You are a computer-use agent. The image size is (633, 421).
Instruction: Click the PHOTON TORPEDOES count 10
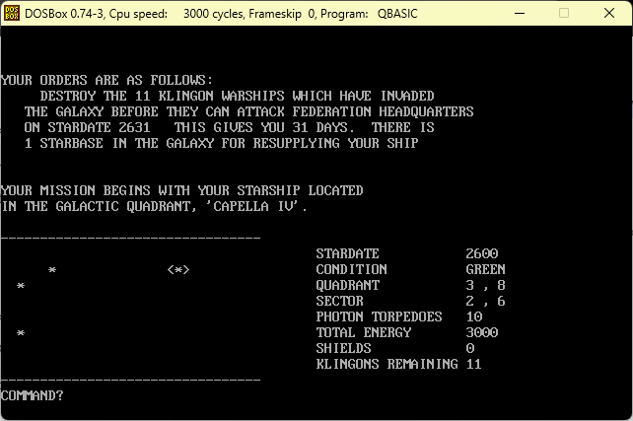click(474, 316)
